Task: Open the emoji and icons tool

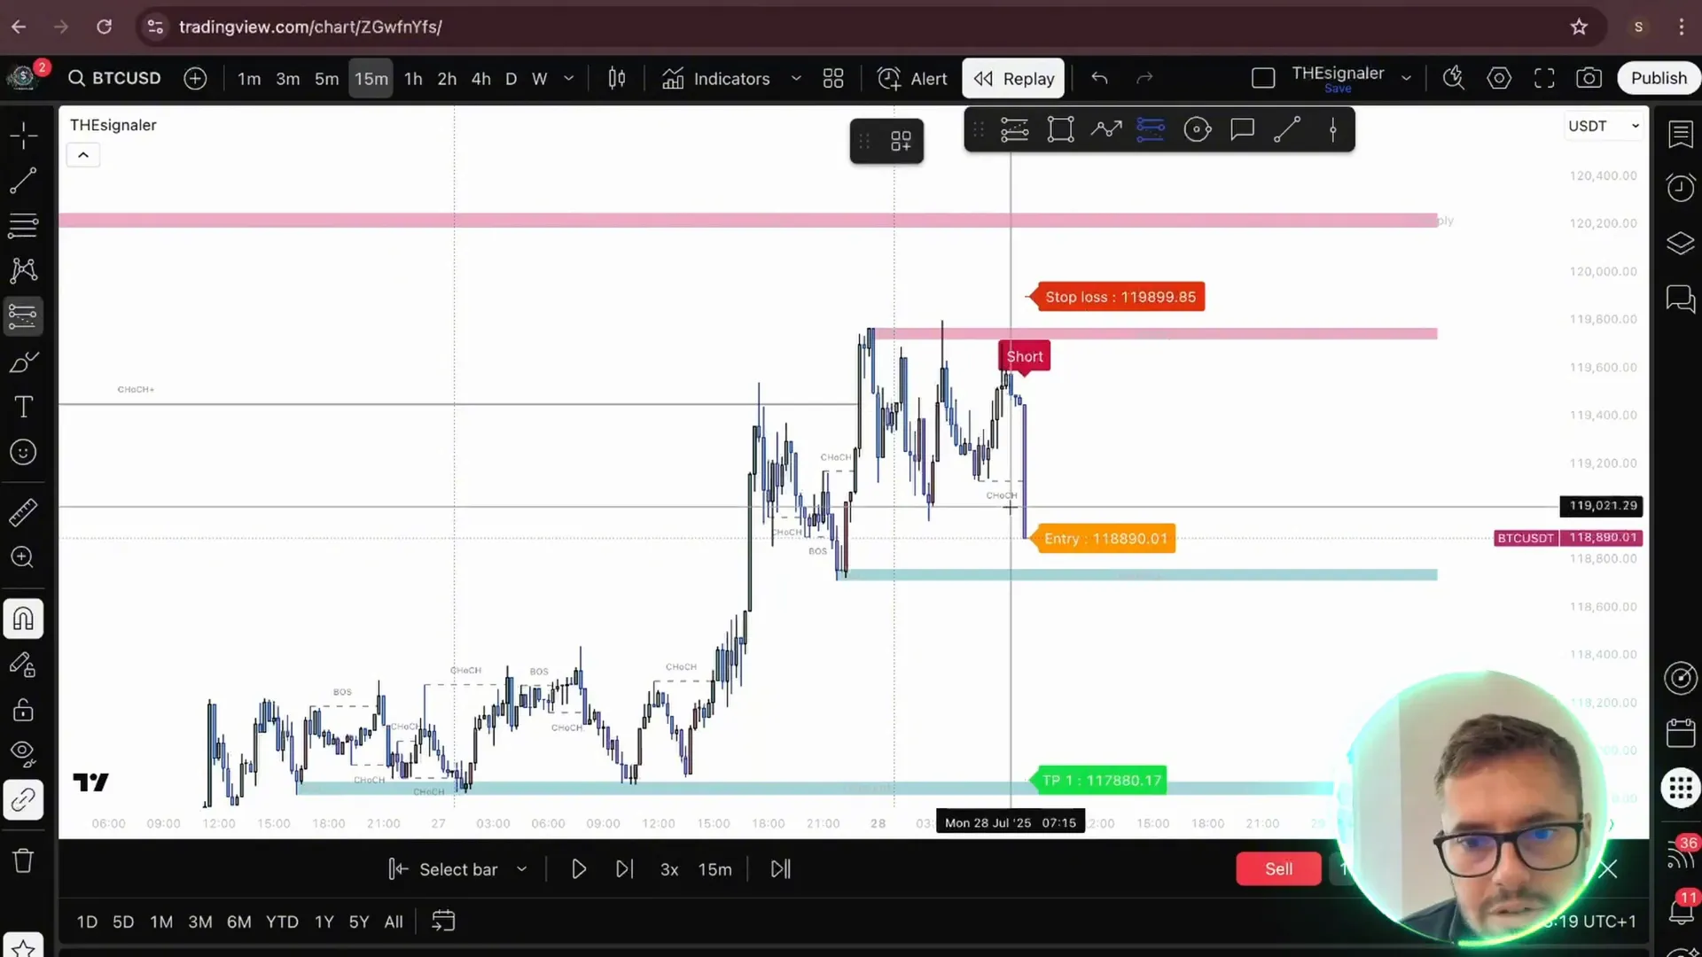Action: pyautogui.click(x=23, y=452)
